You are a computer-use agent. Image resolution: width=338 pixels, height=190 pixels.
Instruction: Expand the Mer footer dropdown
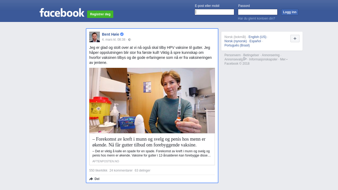284,59
